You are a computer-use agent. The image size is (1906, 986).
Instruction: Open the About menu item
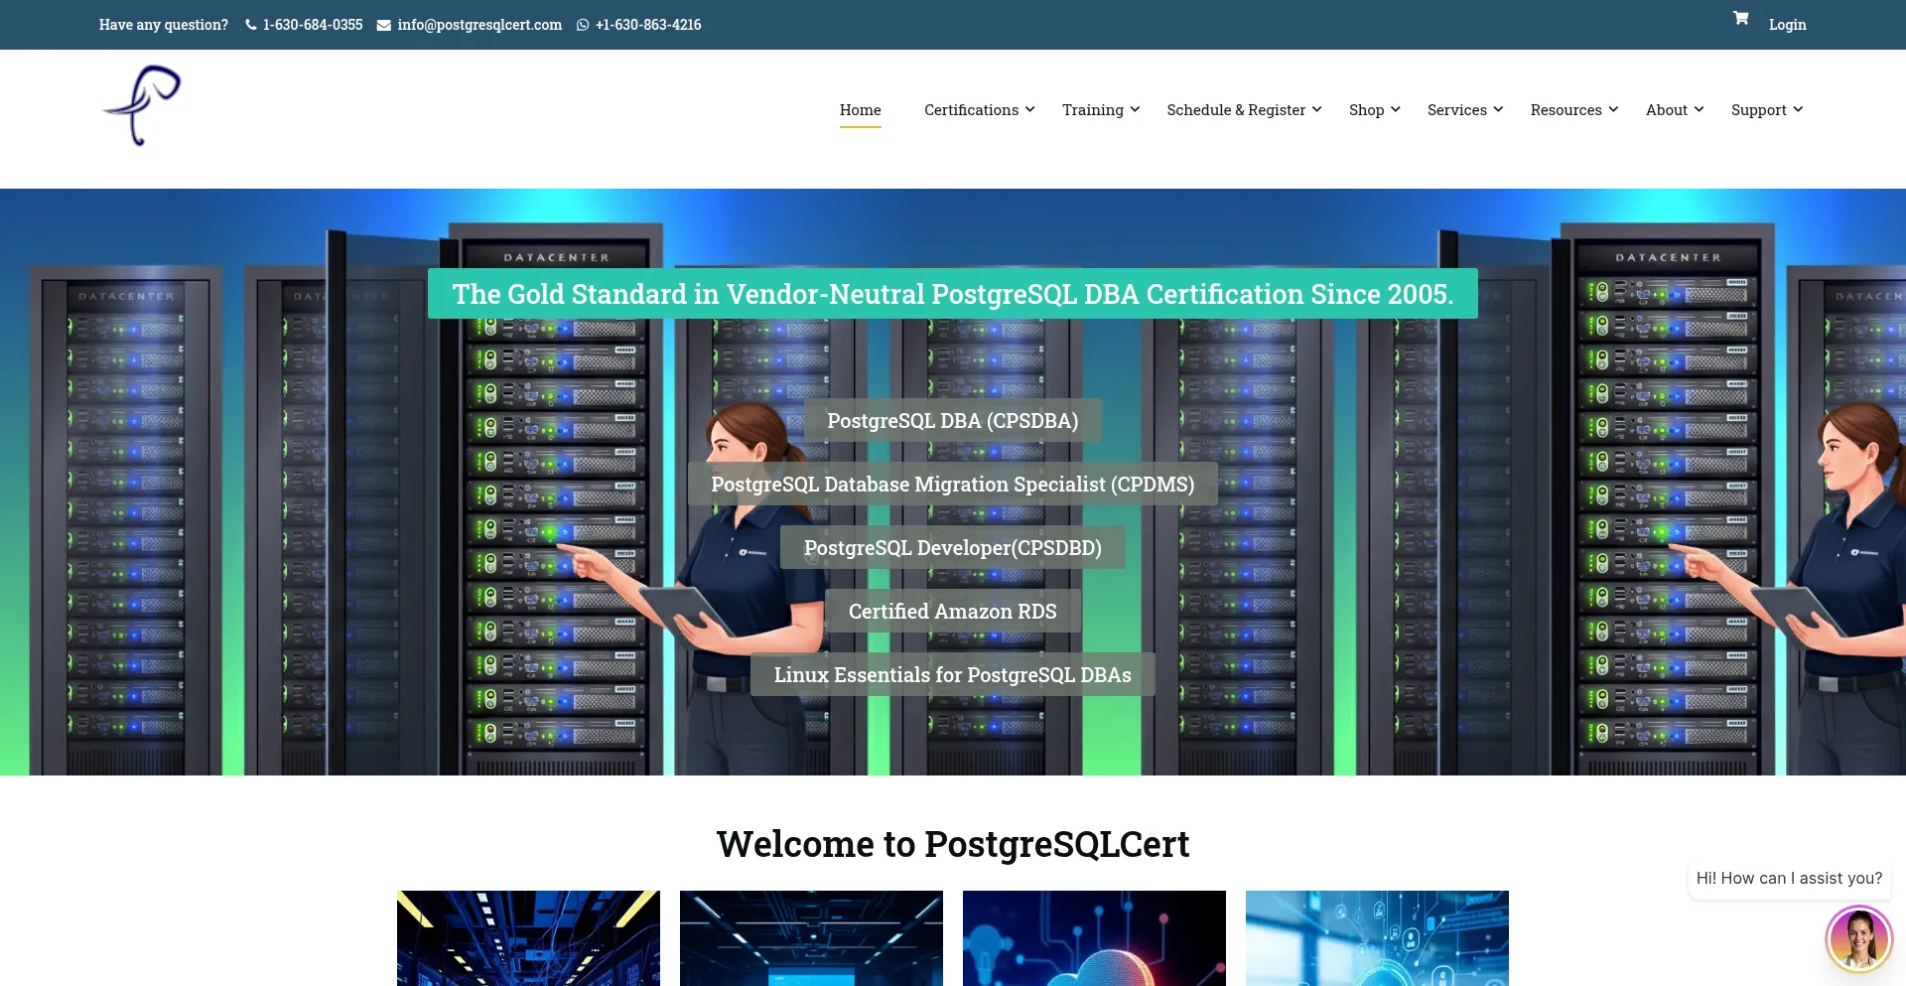point(1667,110)
